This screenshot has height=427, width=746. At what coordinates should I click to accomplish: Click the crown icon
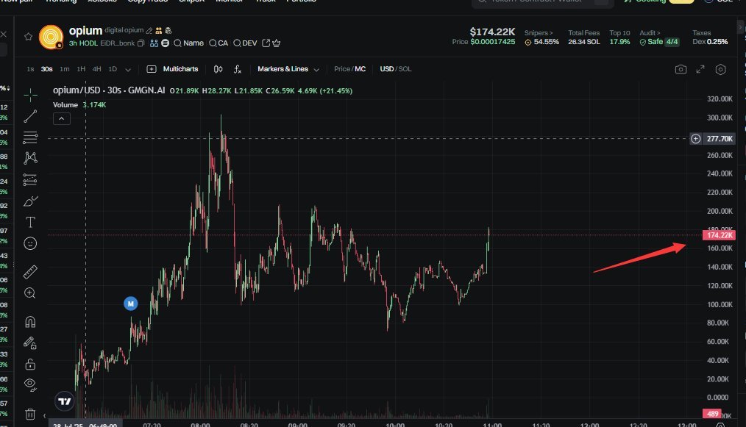click(x=277, y=43)
